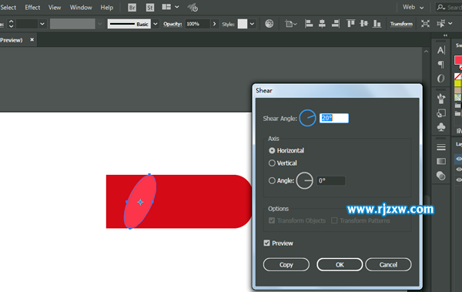Click the Opacity label link
Screen dimensions: 462x292
click(x=172, y=24)
